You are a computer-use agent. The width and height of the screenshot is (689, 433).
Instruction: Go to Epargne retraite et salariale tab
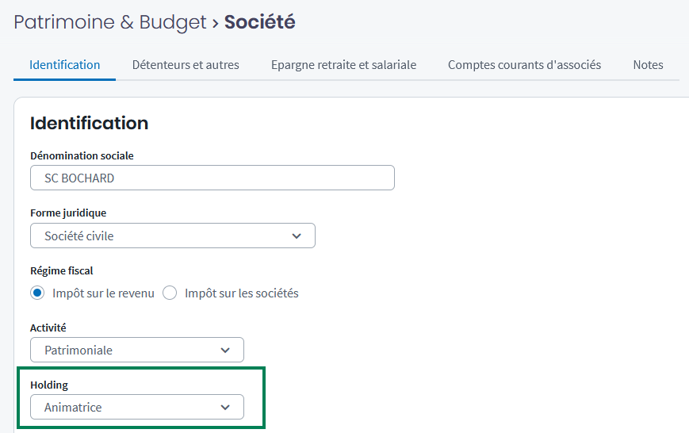tap(343, 65)
